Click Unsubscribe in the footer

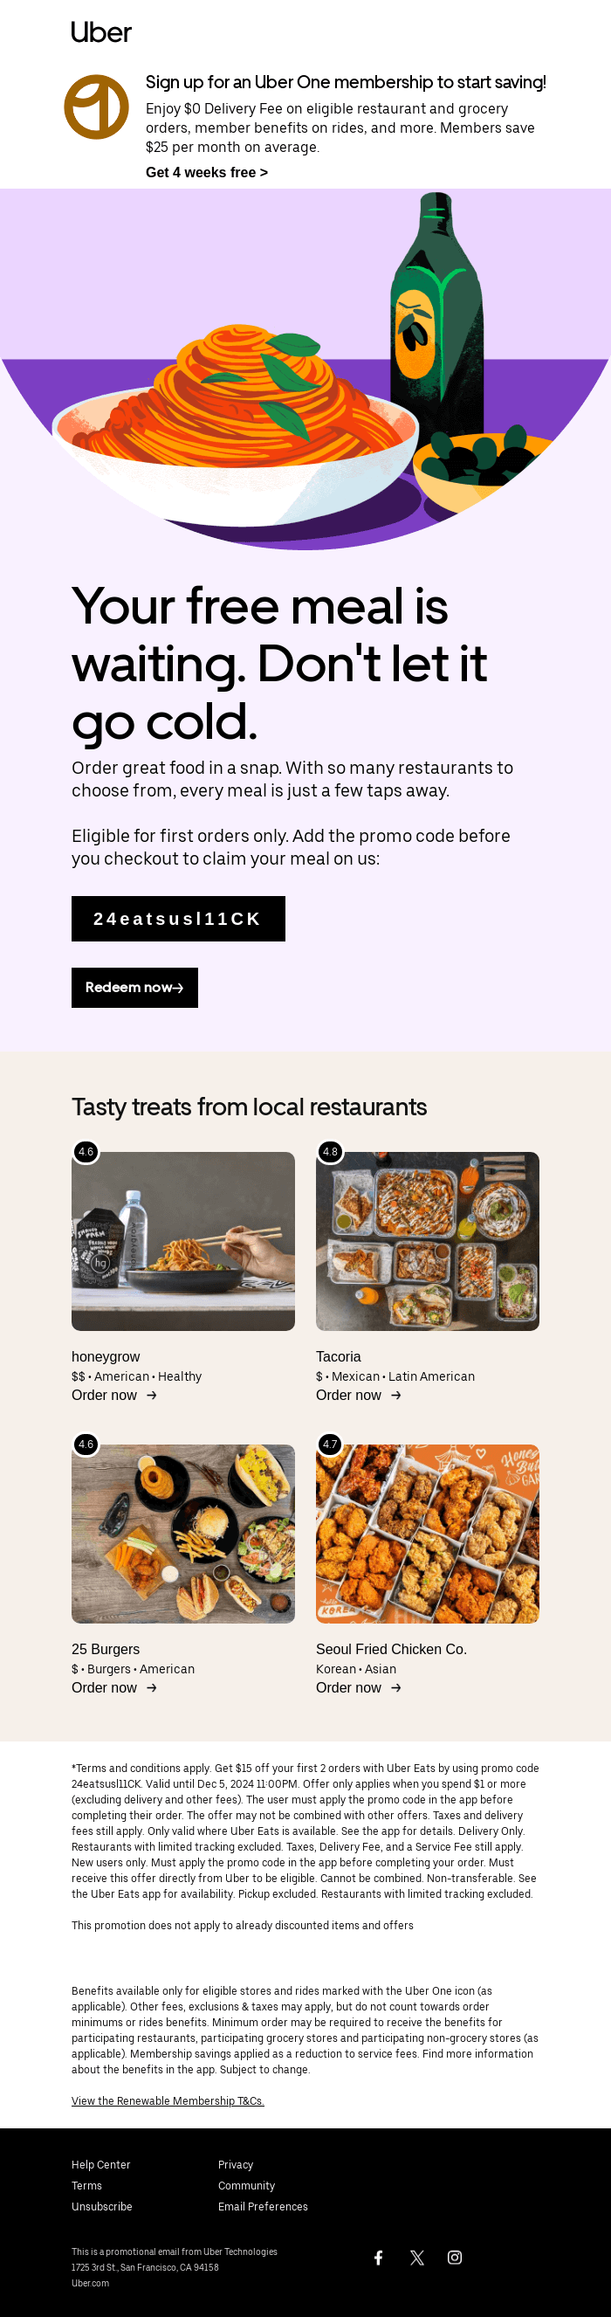click(101, 2206)
